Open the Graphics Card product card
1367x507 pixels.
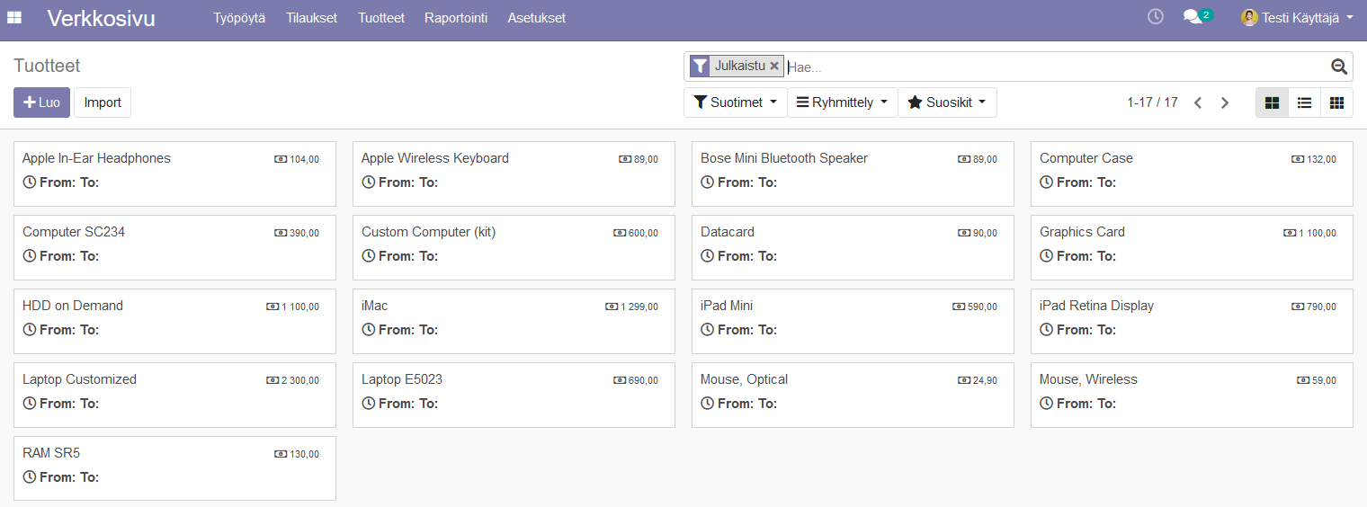pyautogui.click(x=1192, y=247)
